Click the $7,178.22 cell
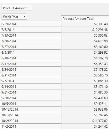Screen dimensions: 109x132 click(85, 69)
